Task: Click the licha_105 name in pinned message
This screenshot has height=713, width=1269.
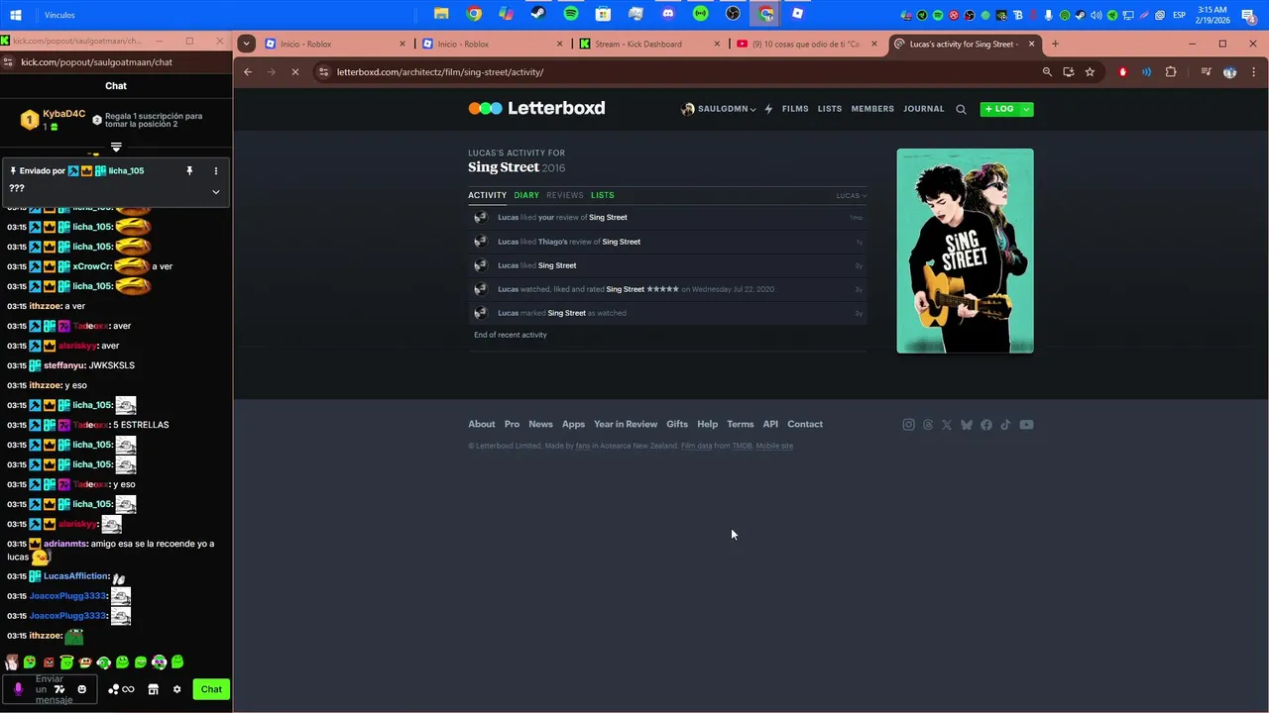Action: pos(126,171)
